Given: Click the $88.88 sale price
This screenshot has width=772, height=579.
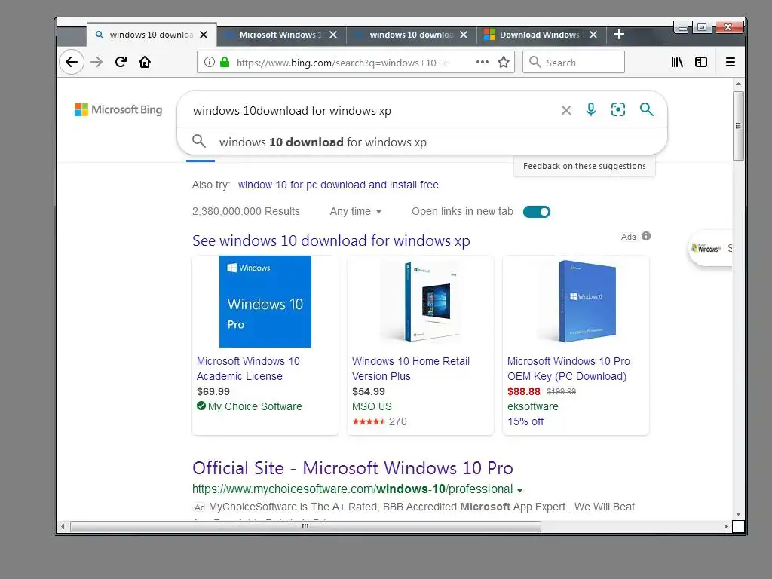Looking at the screenshot, I should [x=523, y=391].
